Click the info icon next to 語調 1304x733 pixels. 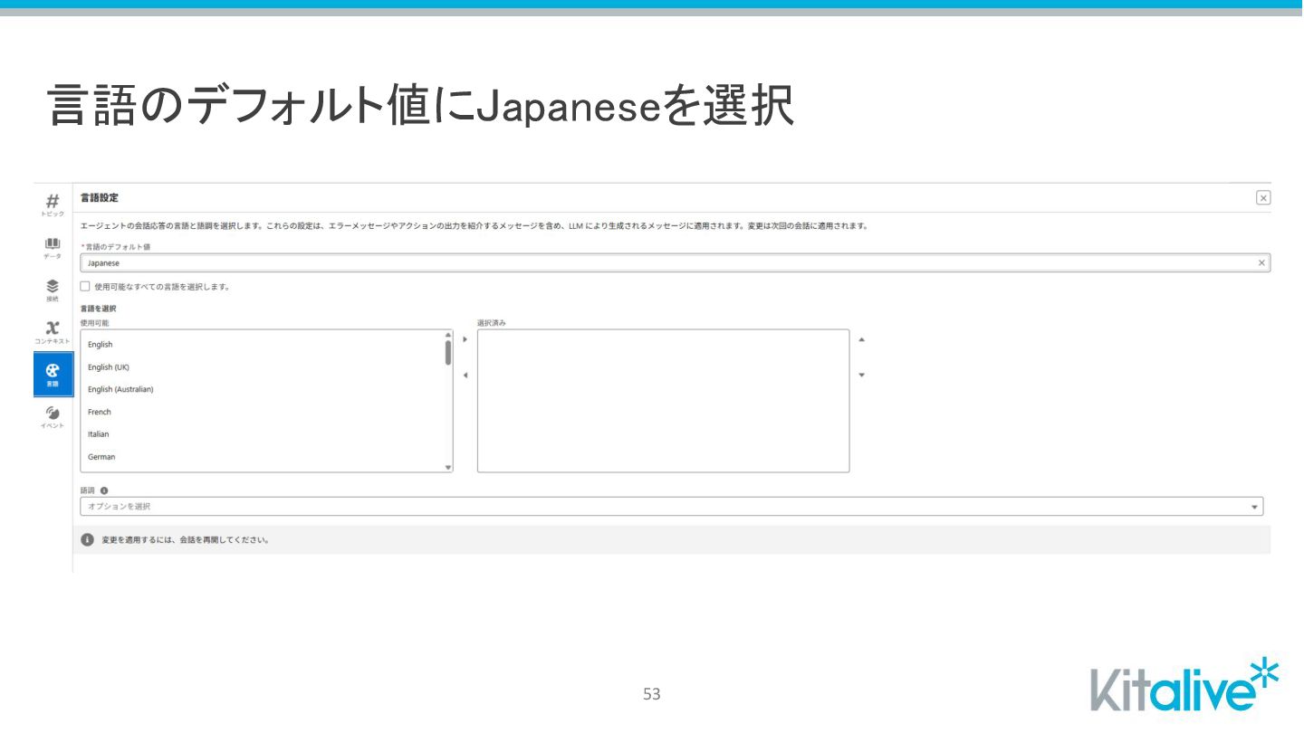tap(104, 490)
